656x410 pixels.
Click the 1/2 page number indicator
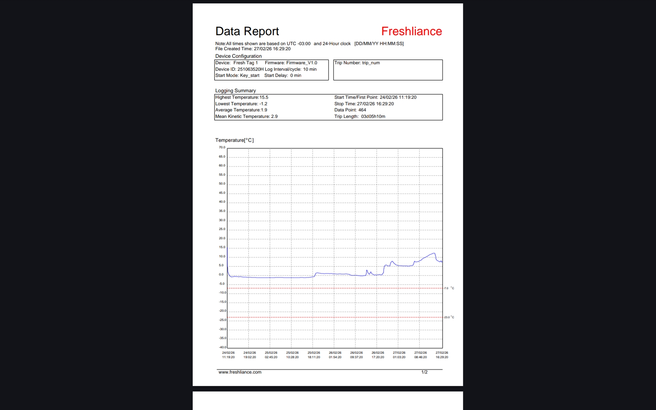coord(424,372)
